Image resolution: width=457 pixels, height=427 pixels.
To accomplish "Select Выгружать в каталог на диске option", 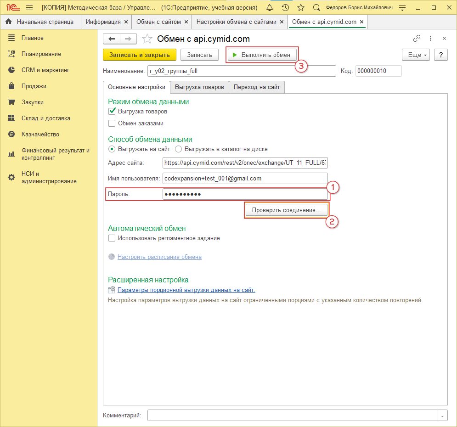I will point(179,149).
